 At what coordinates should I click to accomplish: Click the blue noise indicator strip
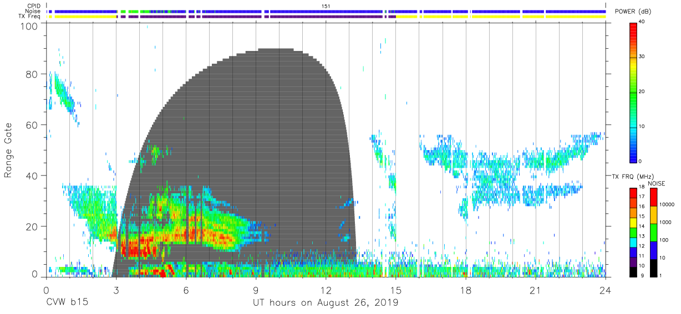326,11
